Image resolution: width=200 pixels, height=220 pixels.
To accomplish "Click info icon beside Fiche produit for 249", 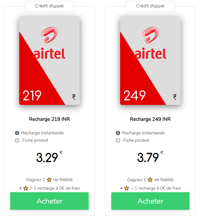I will 118,140.
